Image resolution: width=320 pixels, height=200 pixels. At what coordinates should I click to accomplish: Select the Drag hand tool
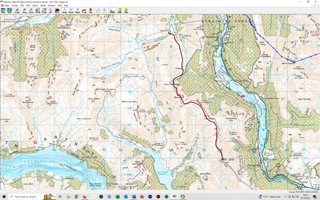tap(64, 11)
